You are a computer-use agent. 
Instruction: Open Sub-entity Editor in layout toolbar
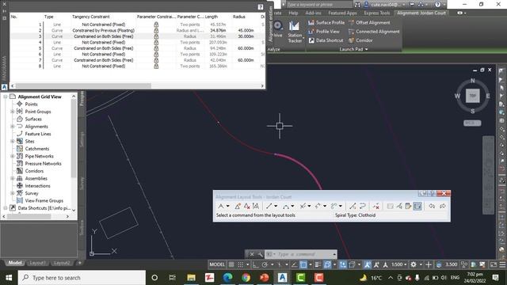coord(408,206)
